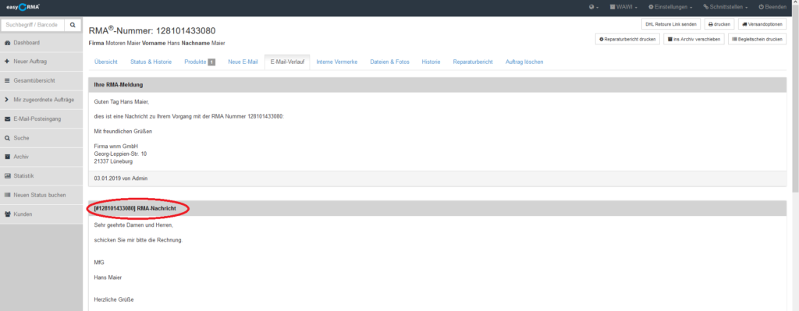799x311 pixels.
Task: Click the line schicken Sie mir bitte die Rechnung
Action: [x=138, y=240]
